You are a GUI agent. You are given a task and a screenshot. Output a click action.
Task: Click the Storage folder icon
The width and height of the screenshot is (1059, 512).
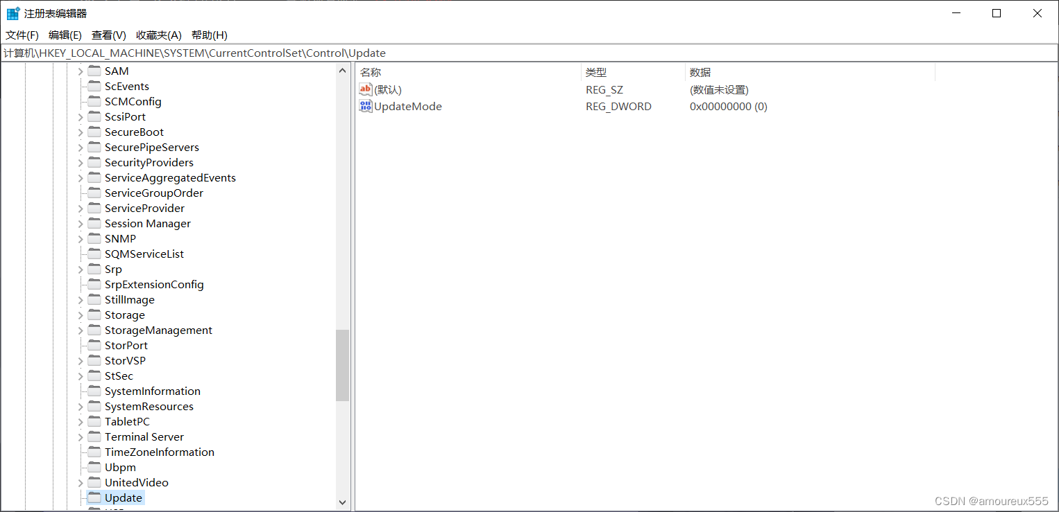tap(94, 315)
